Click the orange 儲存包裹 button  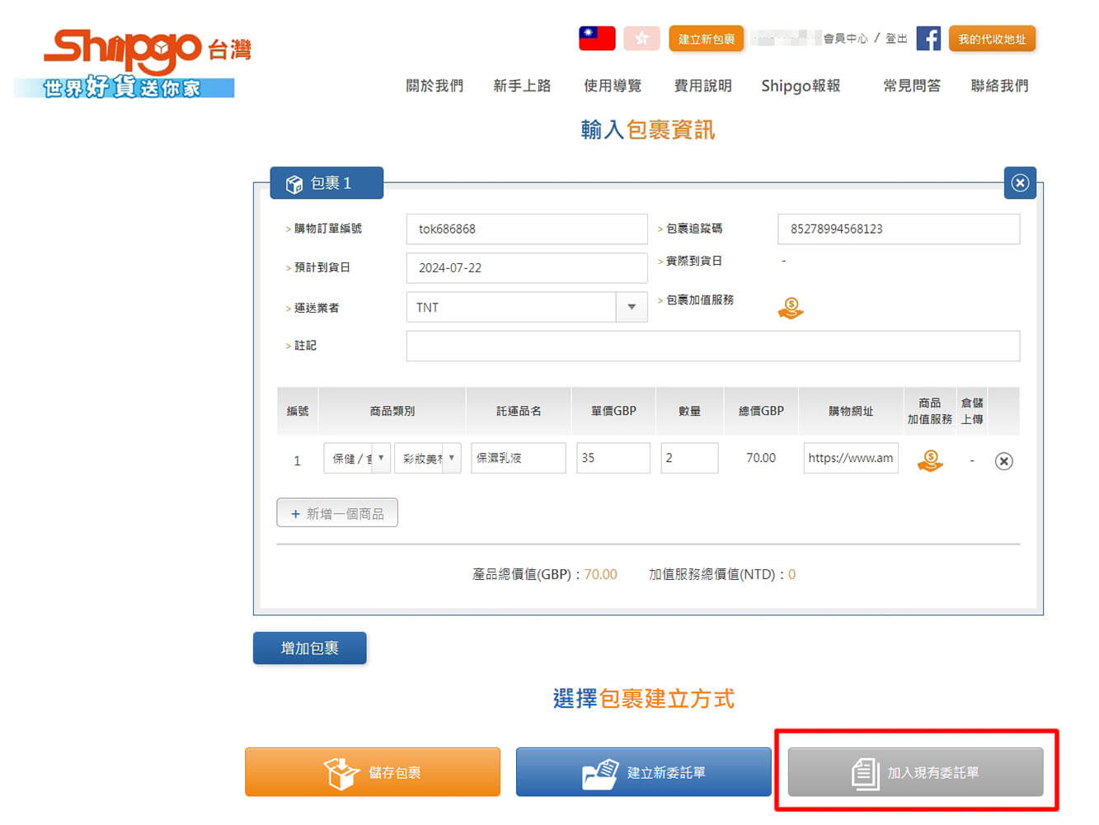pos(373,772)
